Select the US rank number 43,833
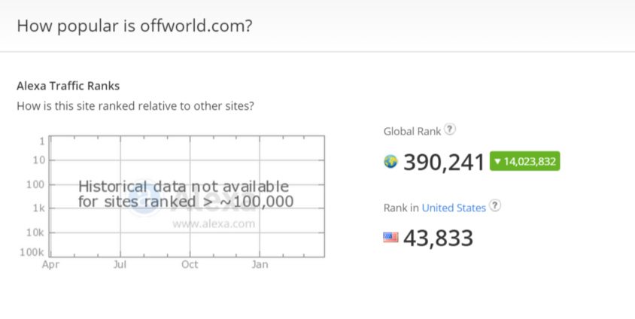The image size is (635, 319). [x=438, y=238]
